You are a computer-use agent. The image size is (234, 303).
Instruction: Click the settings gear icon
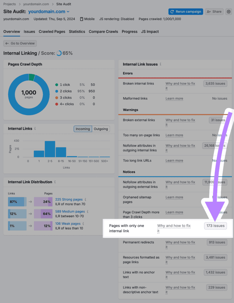click(228, 12)
